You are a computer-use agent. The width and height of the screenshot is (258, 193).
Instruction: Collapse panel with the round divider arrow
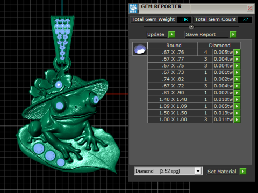(x=191, y=27)
